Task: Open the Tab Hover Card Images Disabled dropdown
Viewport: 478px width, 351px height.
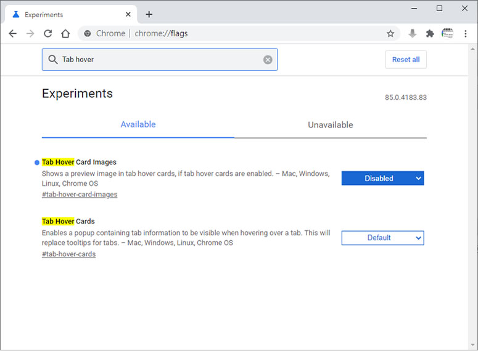Action: coord(382,179)
